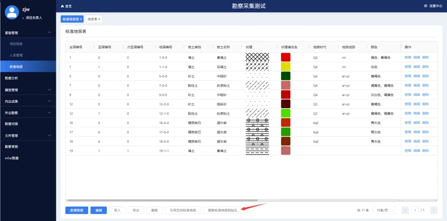The image size is (447, 221).
Task: Open 设置中心 gear settings
Action: coord(425,6)
